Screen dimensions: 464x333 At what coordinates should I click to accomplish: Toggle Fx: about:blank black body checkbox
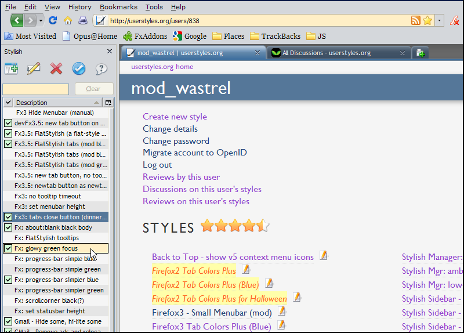pyautogui.click(x=8, y=227)
